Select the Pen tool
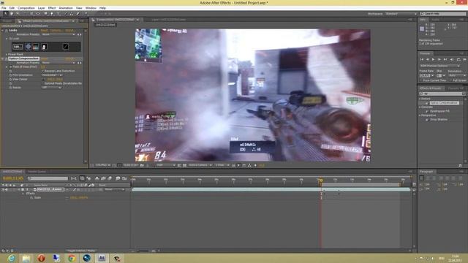The width and height of the screenshot is (468, 263). click(x=52, y=14)
